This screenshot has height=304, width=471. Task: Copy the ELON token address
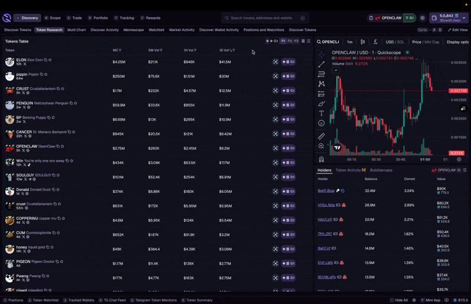[x=46, y=60]
